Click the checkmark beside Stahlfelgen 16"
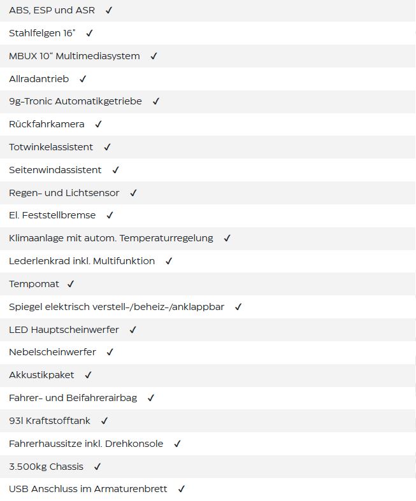Screen dimensions: 416x501 (x=89, y=33)
